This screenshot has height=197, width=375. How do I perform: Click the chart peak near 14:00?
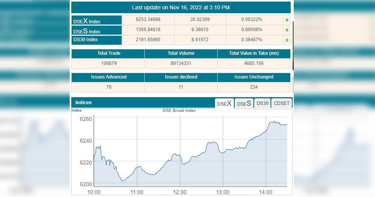(x=274, y=122)
